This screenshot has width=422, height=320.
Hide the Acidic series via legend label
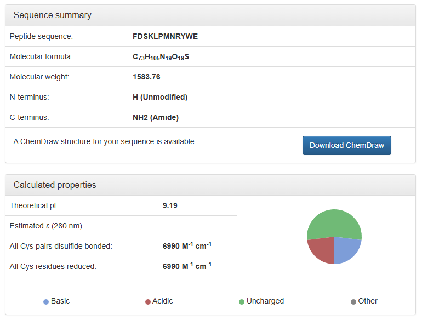click(x=163, y=301)
